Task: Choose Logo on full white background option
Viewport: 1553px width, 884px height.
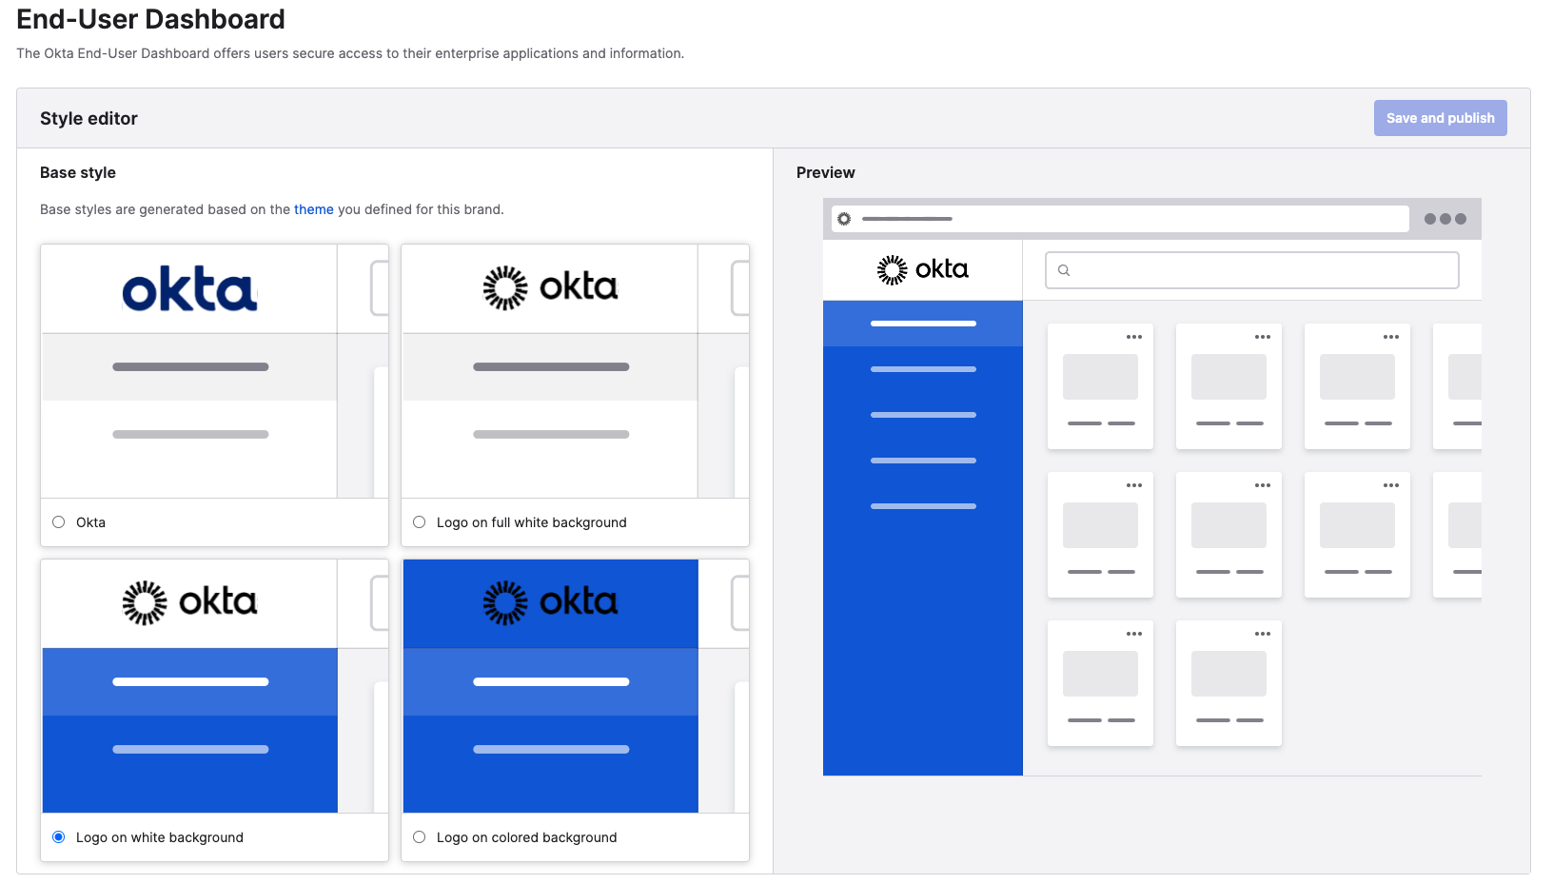Action: click(420, 522)
